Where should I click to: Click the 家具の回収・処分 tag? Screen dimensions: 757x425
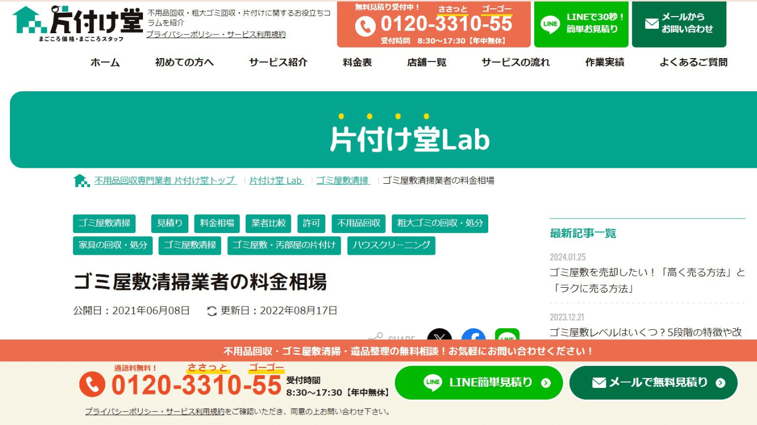click(113, 246)
